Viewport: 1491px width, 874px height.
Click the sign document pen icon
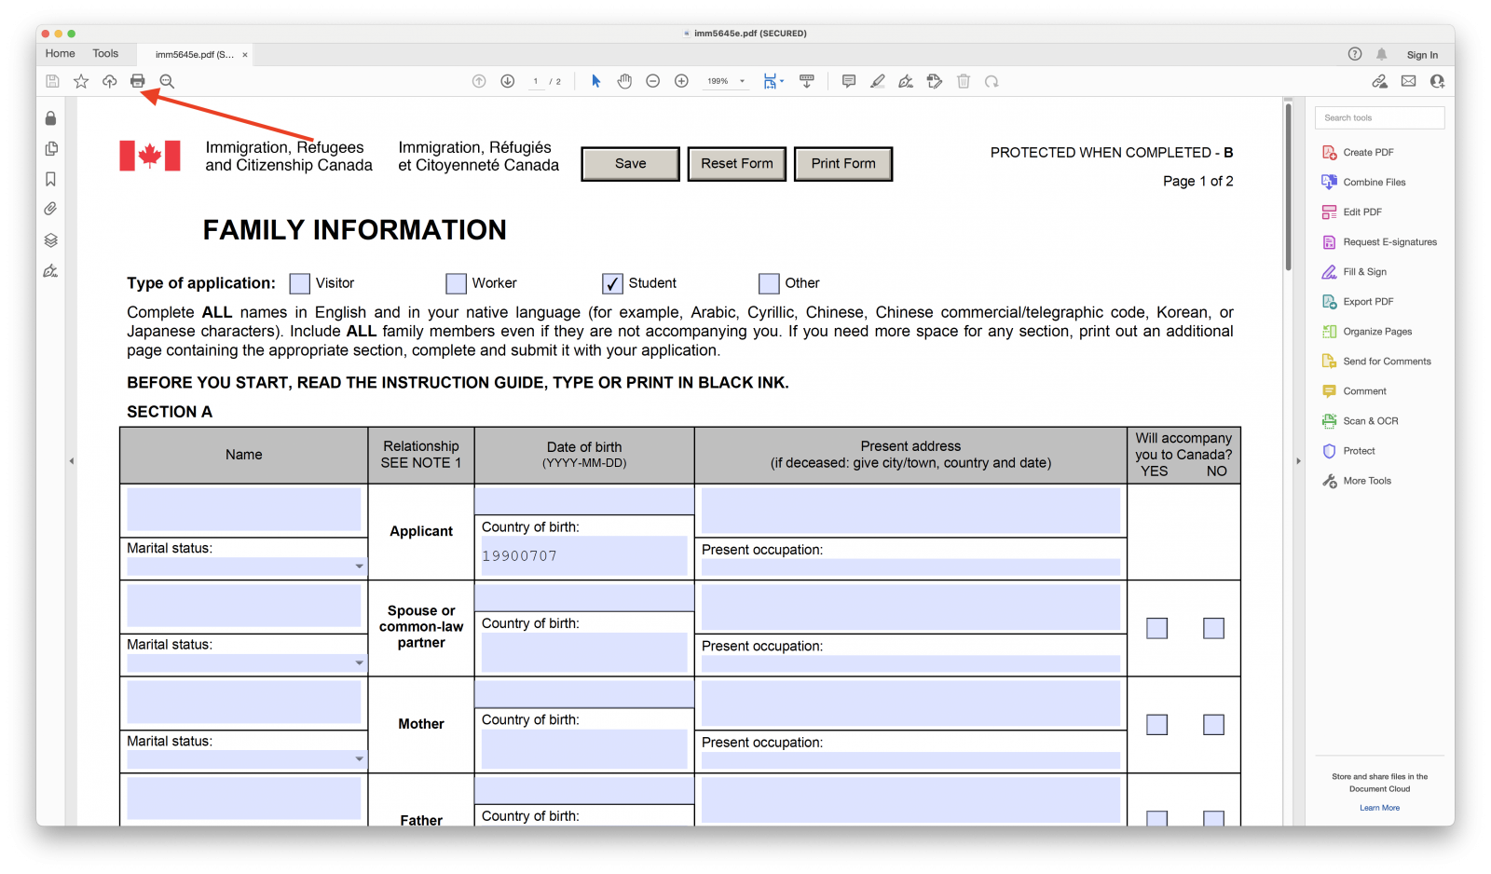point(906,81)
